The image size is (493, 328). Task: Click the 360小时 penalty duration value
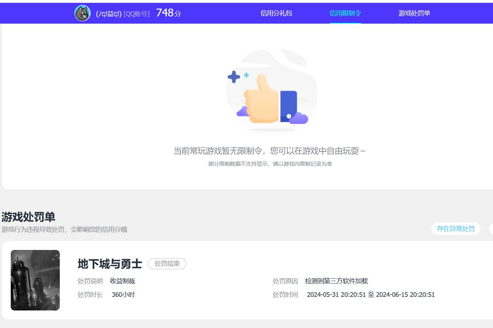123,294
